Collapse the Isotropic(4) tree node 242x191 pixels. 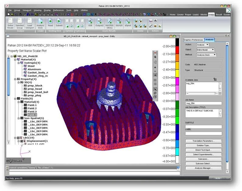click(x=19, y=63)
